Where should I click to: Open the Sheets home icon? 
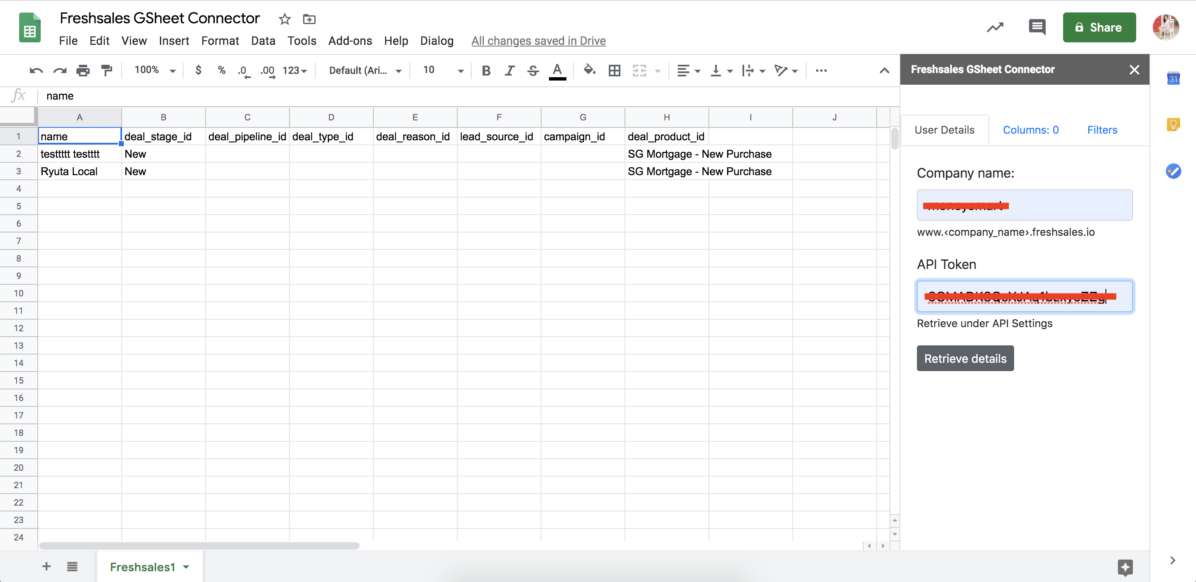30,27
